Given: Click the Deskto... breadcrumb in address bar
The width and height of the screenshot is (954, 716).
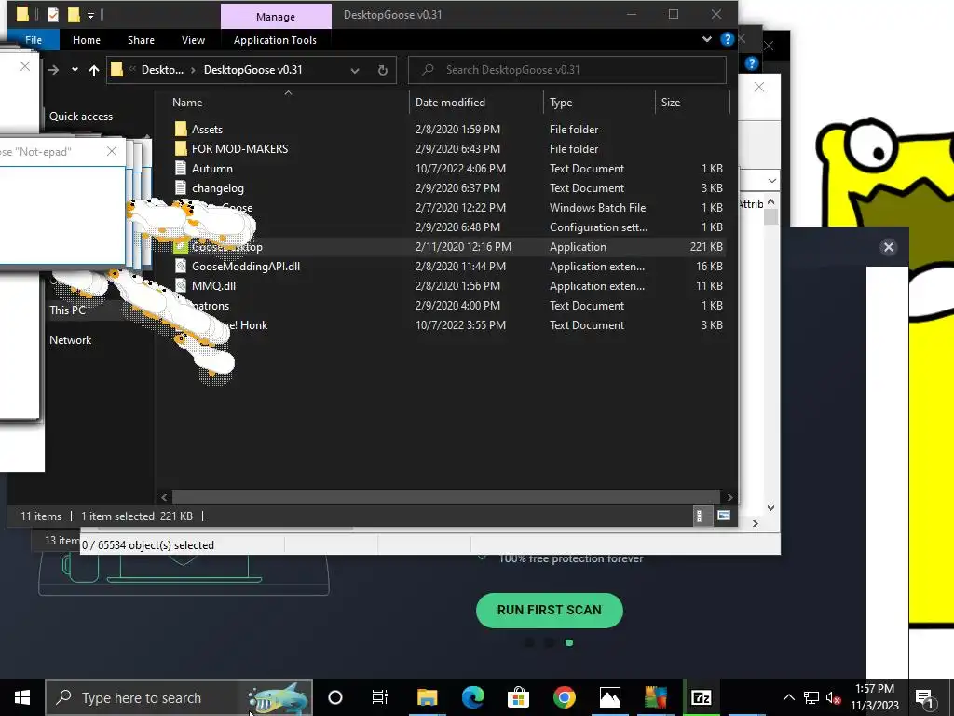Looking at the screenshot, I should coord(162,70).
